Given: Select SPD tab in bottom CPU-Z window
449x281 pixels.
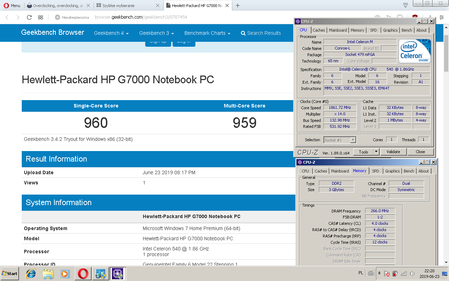Looking at the screenshot, I should 376,171.
